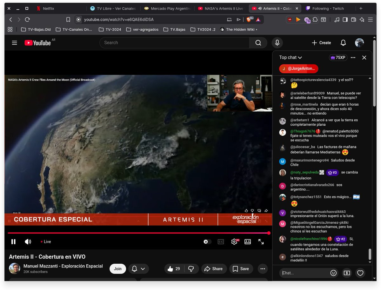Image resolution: width=381 pixels, height=290 pixels.
Task: Click the address bar URL
Action: (x=119, y=20)
